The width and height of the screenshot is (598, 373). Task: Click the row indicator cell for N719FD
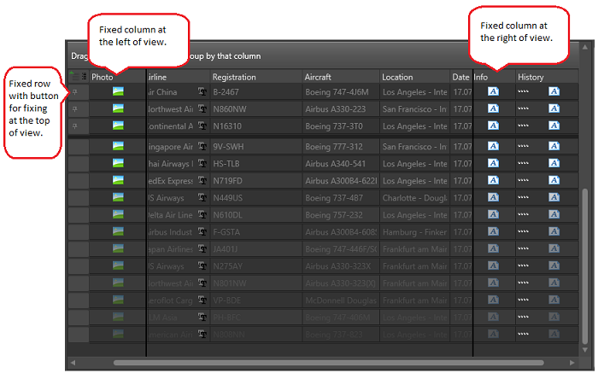pos(79,181)
